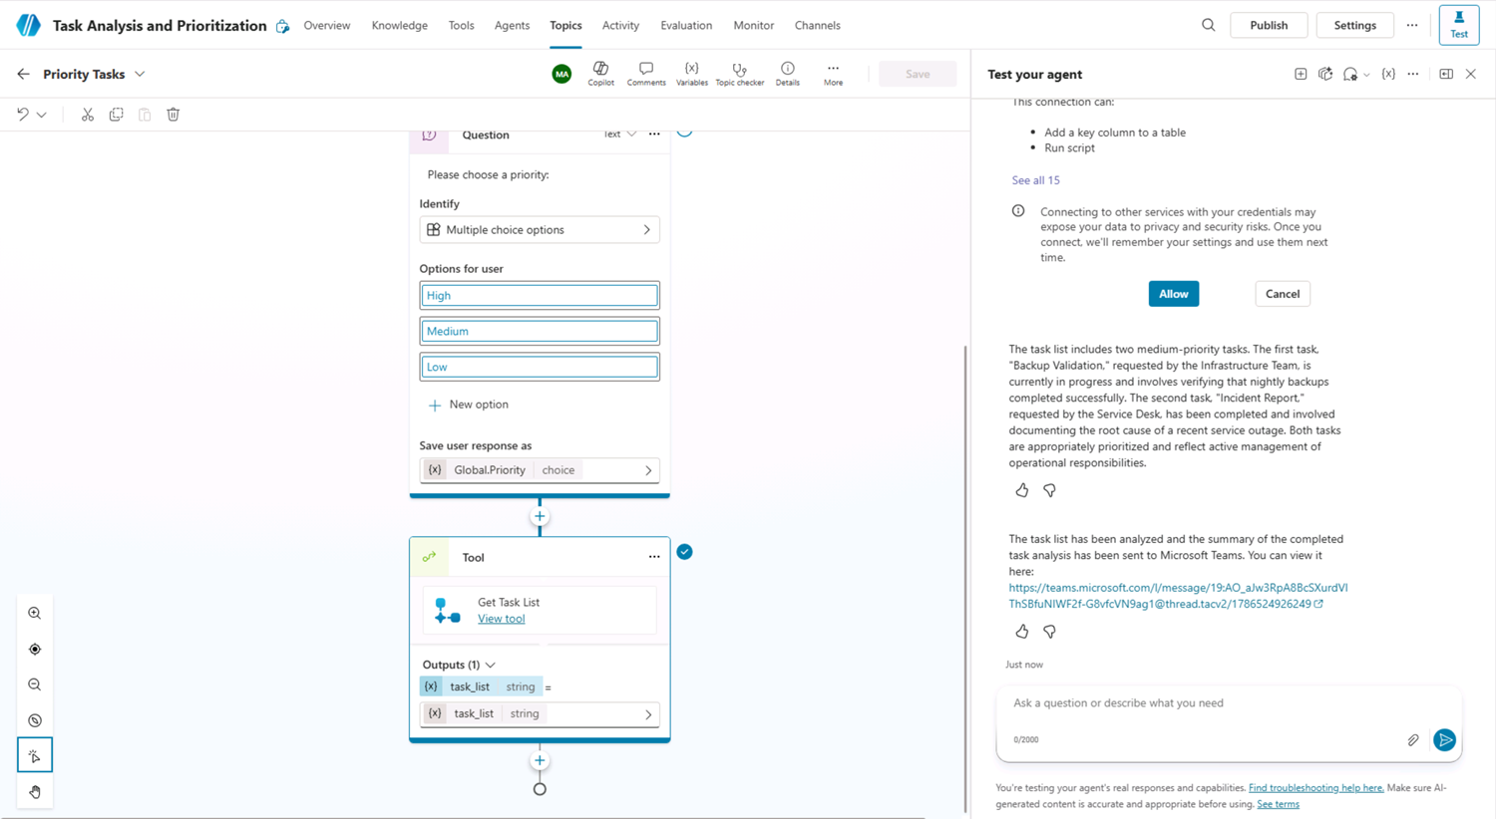
Task: Open Question node ellipsis menu
Action: [654, 135]
